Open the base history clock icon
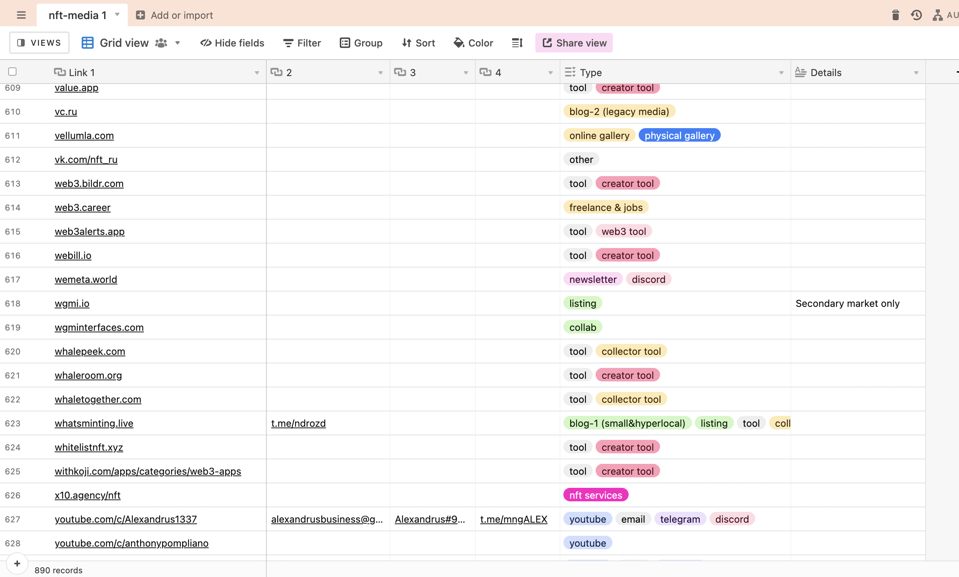 tap(916, 15)
